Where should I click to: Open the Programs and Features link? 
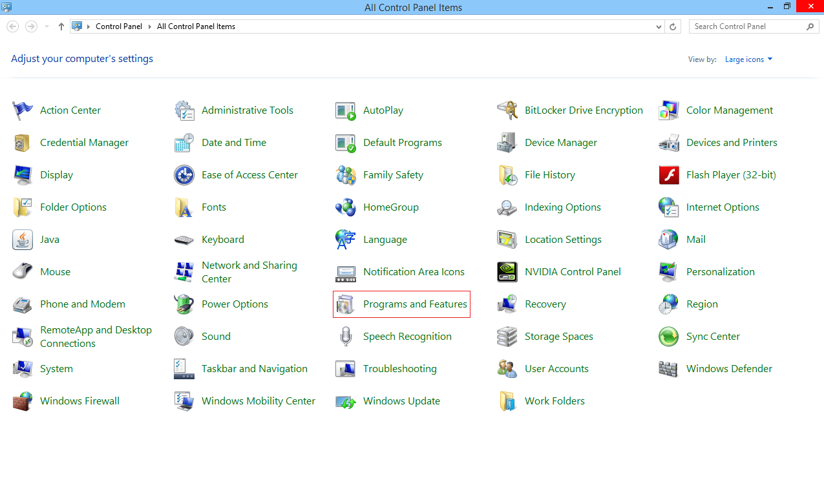pos(415,304)
